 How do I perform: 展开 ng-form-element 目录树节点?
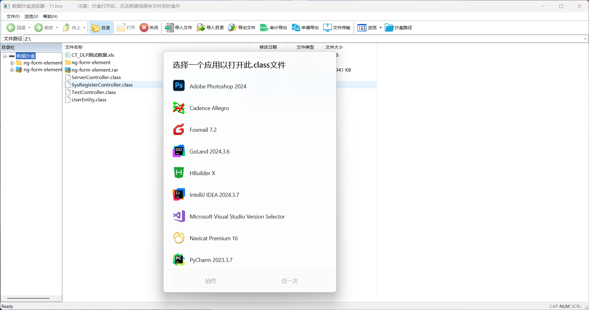coord(12,63)
